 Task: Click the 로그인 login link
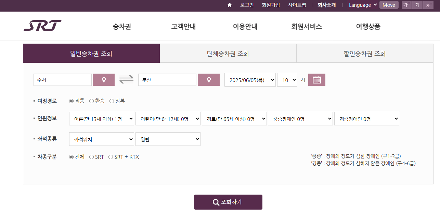pos(247,5)
